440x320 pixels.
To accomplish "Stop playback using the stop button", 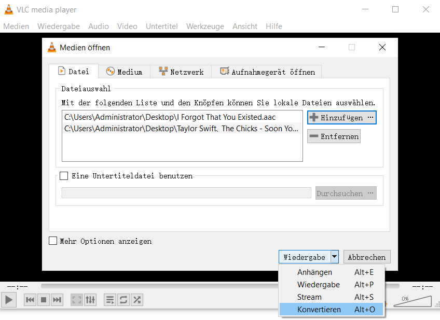I will coord(44,300).
